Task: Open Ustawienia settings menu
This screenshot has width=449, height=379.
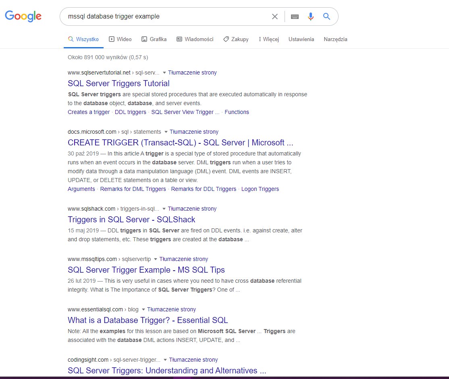Action: (x=301, y=39)
